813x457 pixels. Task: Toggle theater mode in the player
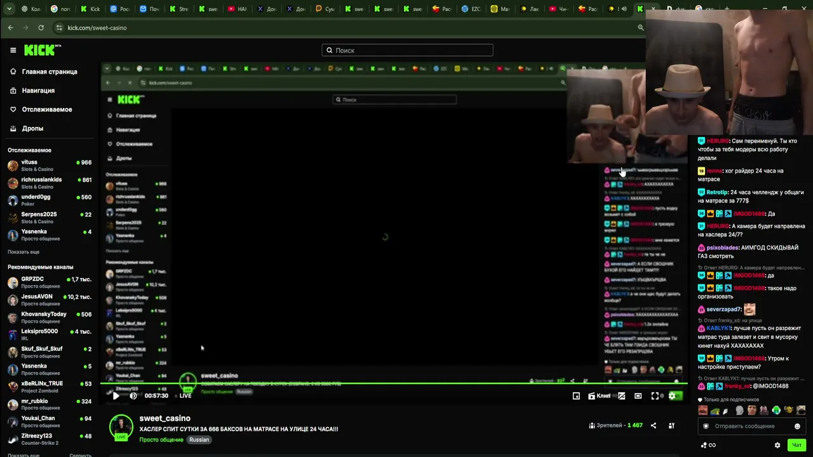(638, 395)
